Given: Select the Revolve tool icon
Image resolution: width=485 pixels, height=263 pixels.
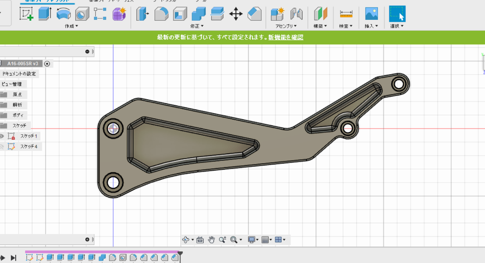Looking at the screenshot, I should [63, 14].
